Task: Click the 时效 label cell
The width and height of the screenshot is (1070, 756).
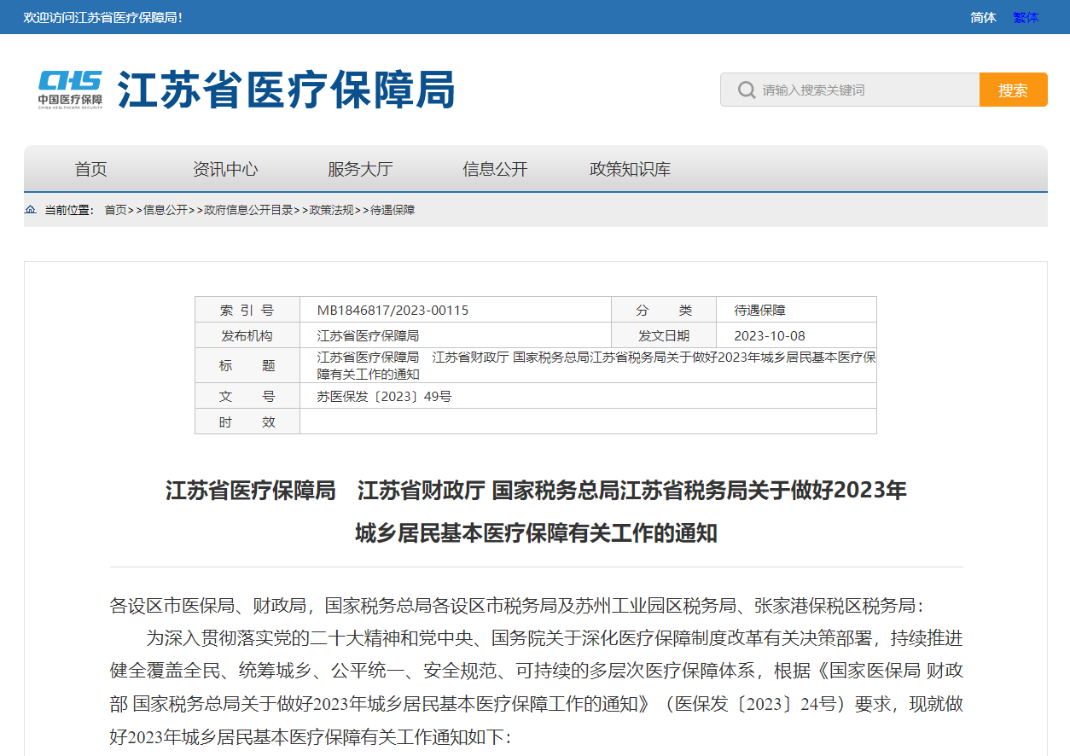Action: [247, 422]
